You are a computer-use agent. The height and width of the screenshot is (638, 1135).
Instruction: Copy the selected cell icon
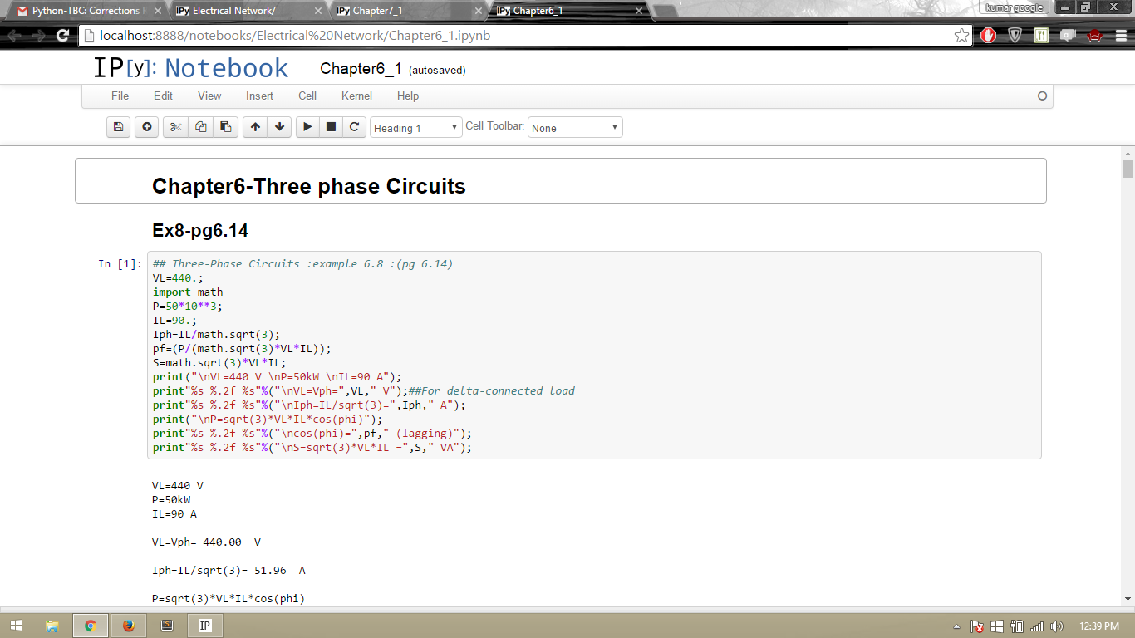click(x=200, y=127)
